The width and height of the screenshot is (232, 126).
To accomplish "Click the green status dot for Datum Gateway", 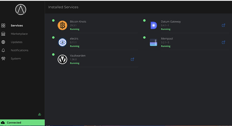I will click(144, 20).
